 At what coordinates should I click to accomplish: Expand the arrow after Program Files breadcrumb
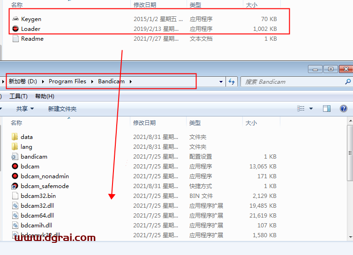coord(92,81)
